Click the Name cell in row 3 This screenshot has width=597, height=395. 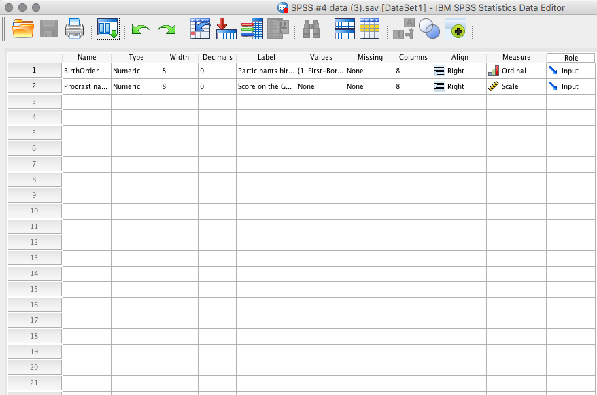(86, 101)
